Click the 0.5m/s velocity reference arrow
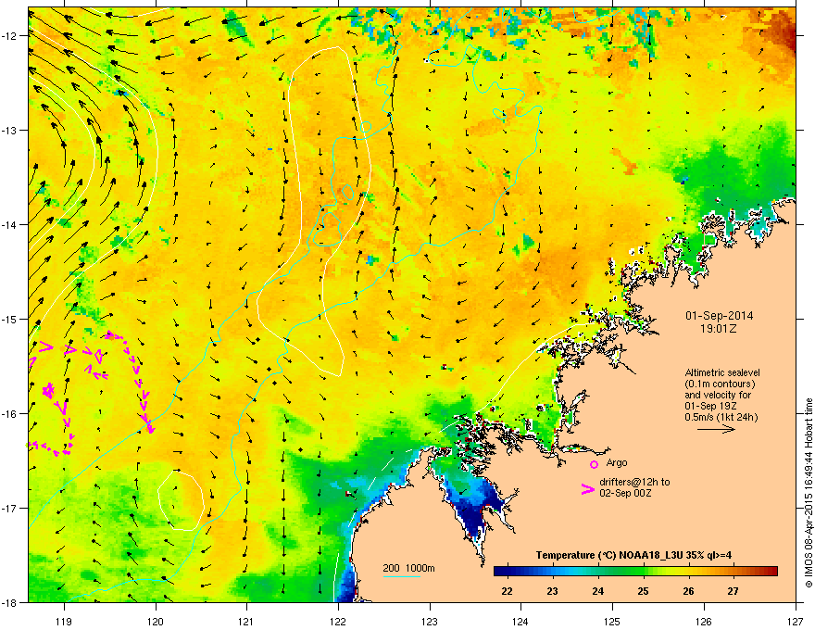The image size is (815, 630). (x=716, y=429)
